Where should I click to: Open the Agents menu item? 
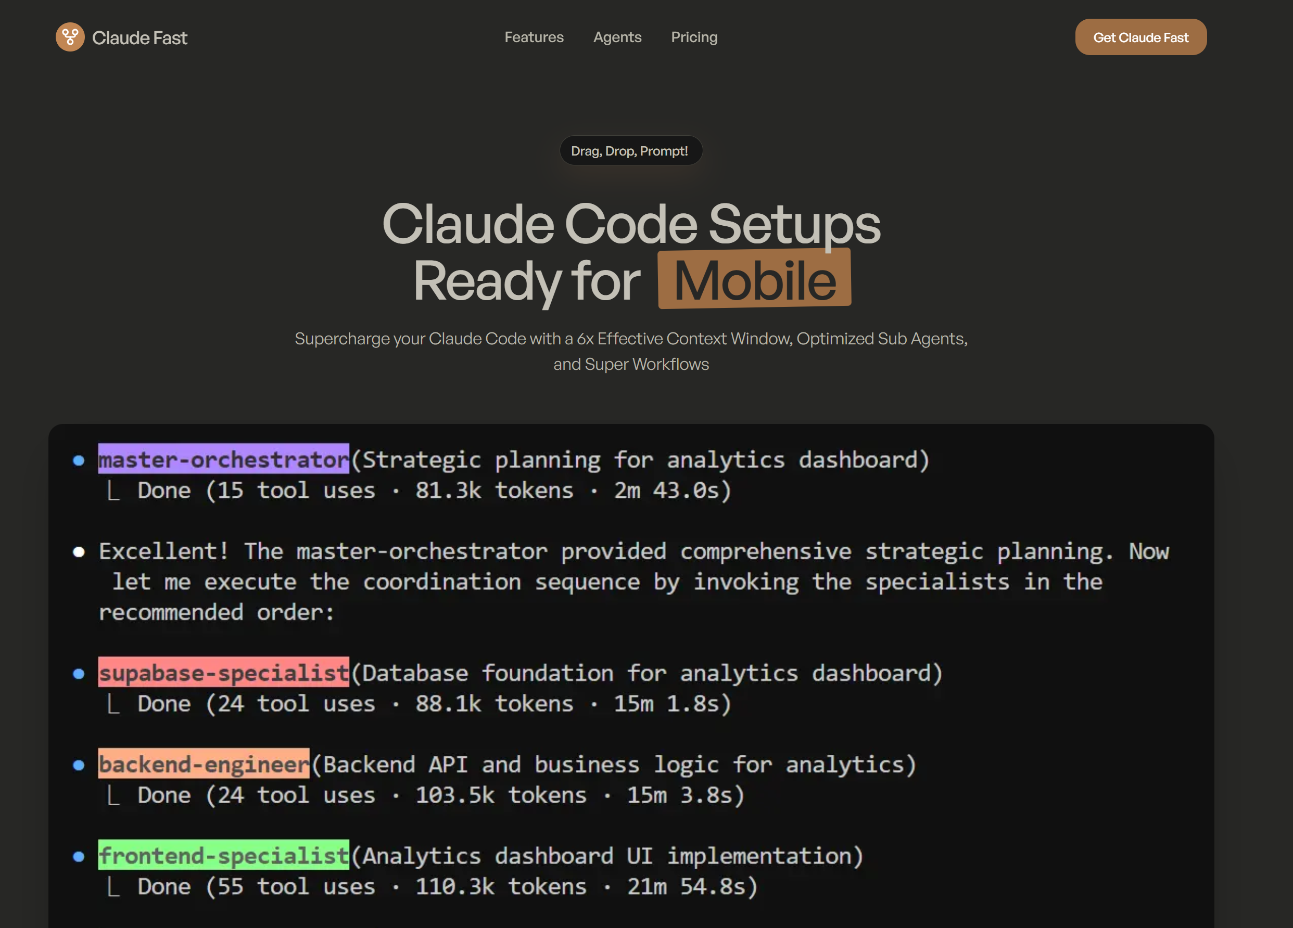pos(617,36)
